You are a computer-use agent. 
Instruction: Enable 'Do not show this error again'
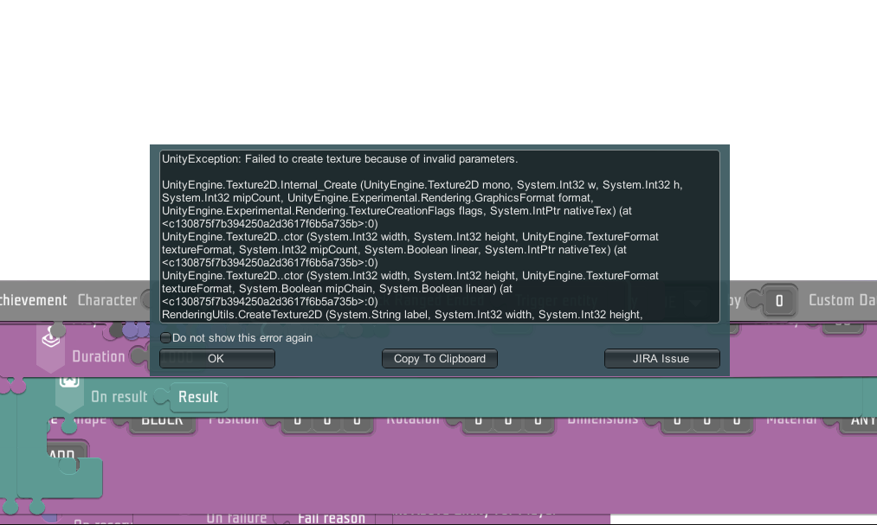[x=166, y=338]
